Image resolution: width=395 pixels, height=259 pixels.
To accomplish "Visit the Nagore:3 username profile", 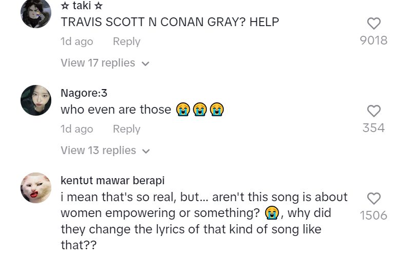I will [84, 93].
